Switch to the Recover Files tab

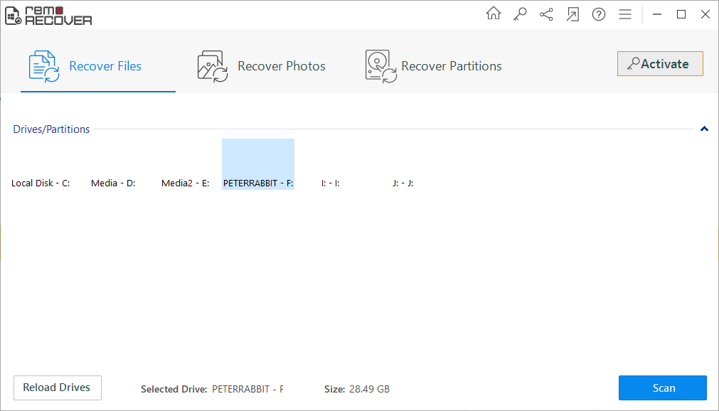click(98, 66)
